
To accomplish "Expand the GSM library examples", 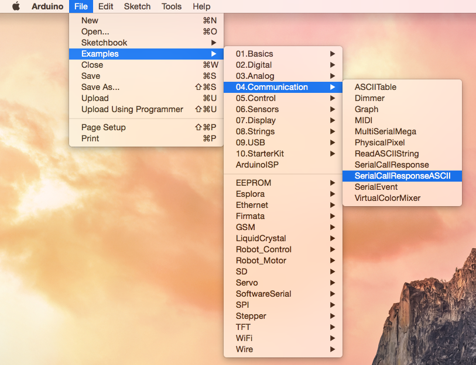I will [283, 227].
